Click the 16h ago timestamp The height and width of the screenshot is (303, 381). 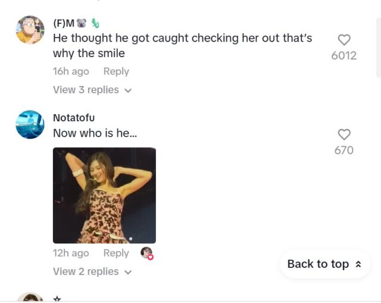tap(71, 71)
